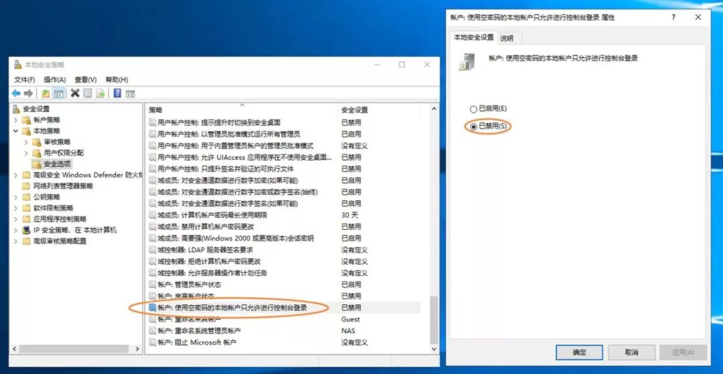Collapse the 本地策略 tree node
Image resolution: width=723 pixels, height=374 pixels.
coord(15,131)
